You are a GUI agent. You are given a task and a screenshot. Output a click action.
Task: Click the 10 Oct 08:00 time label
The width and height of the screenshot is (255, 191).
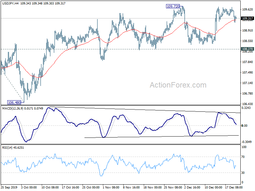(x=50, y=187)
